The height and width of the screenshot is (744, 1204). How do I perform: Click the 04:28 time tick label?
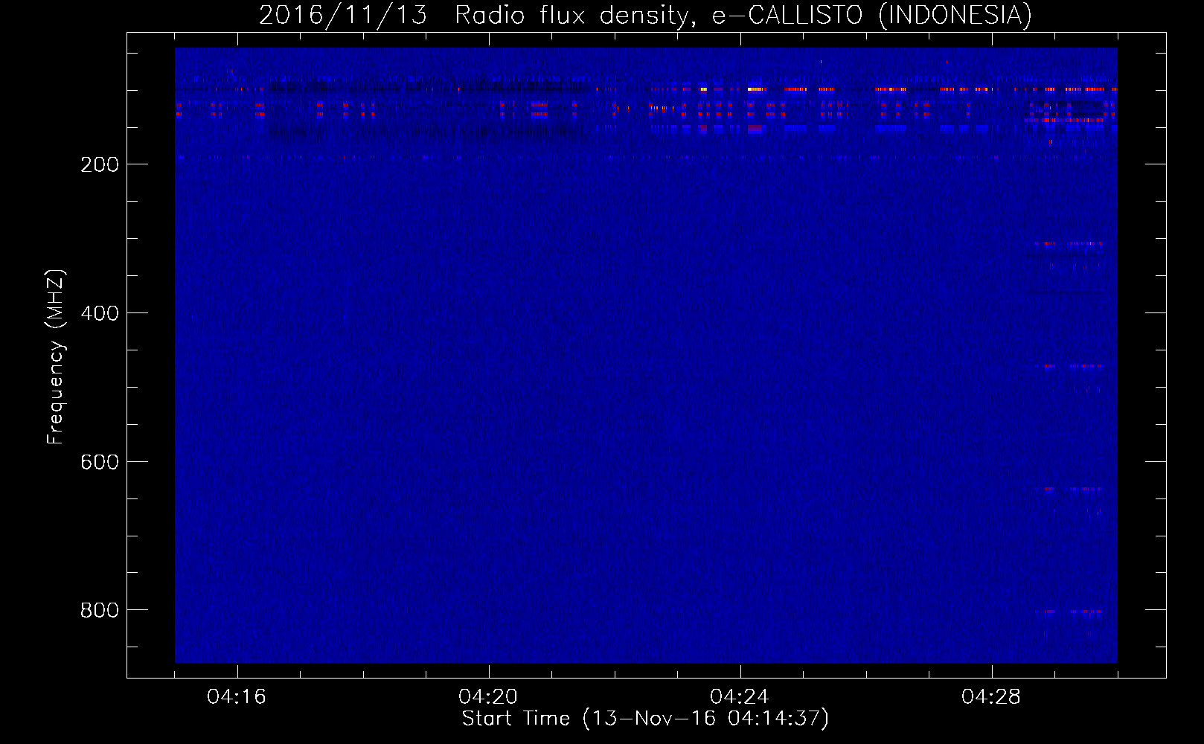[991, 697]
